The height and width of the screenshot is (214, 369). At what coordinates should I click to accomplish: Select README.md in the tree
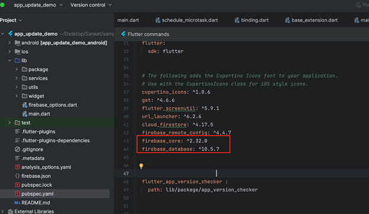35,203
